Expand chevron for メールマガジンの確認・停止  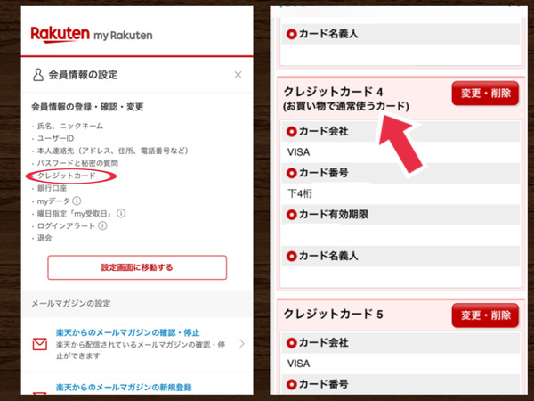(242, 344)
